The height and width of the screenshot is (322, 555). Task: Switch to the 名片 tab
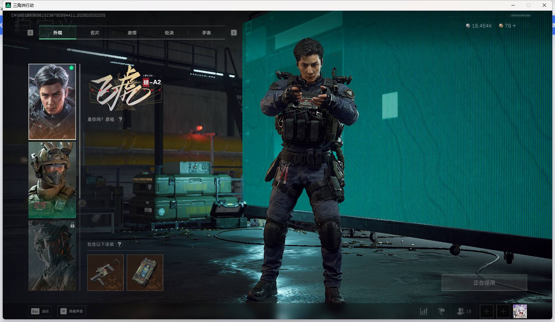tap(95, 33)
